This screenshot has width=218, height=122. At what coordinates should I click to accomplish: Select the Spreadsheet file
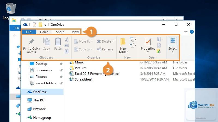pyautogui.click(x=84, y=79)
